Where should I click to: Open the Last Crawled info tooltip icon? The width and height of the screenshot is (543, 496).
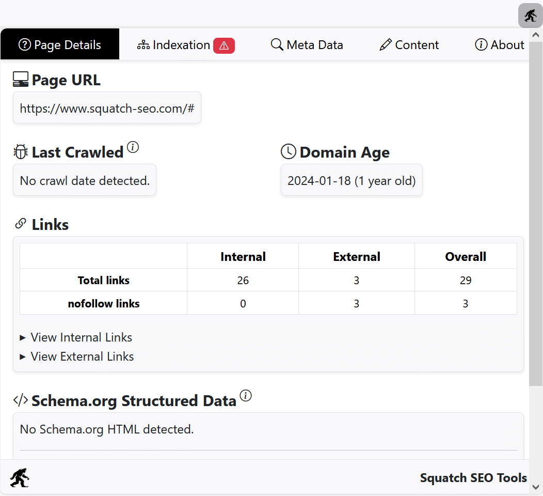(133, 147)
